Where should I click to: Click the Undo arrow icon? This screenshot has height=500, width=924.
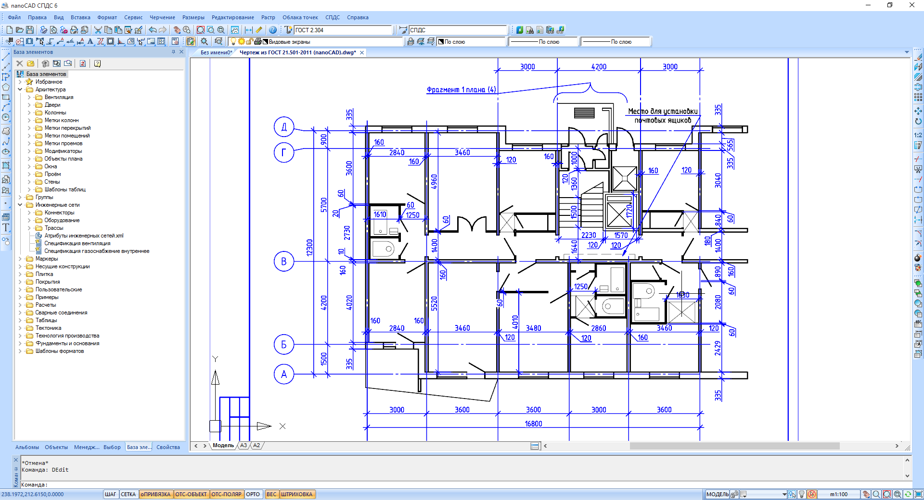pos(153,30)
